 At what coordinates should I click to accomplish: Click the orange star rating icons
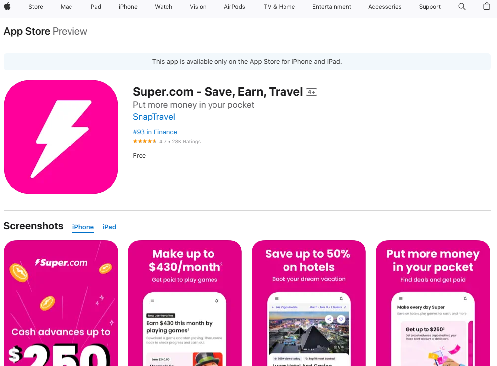coord(145,141)
